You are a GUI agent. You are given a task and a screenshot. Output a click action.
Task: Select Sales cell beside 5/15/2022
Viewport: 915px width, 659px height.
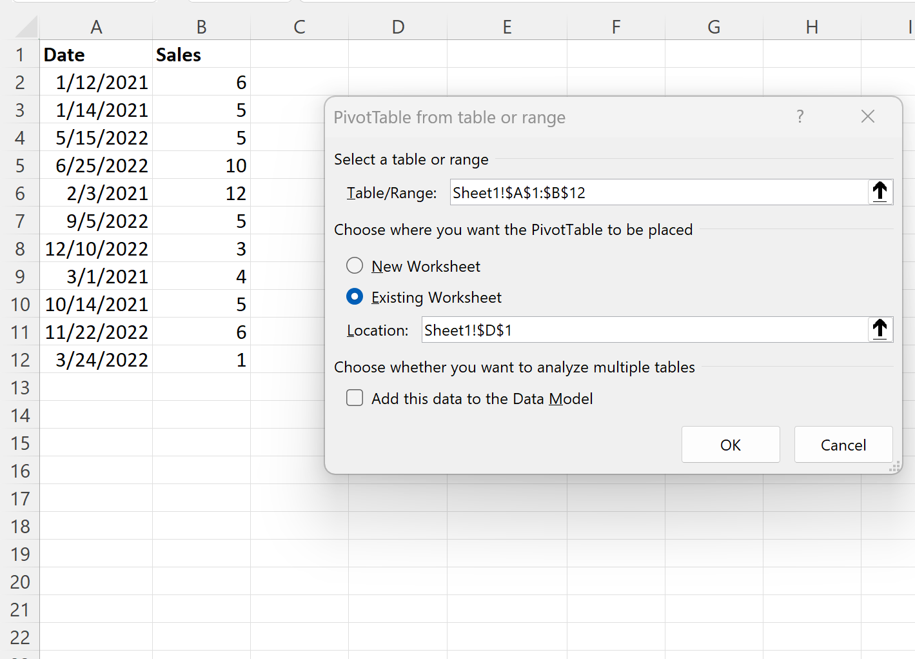pos(201,137)
